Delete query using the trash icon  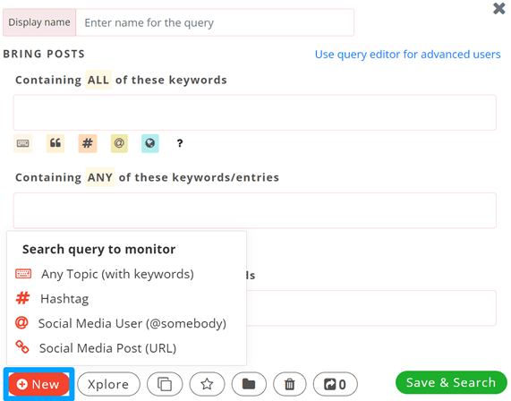(x=290, y=384)
